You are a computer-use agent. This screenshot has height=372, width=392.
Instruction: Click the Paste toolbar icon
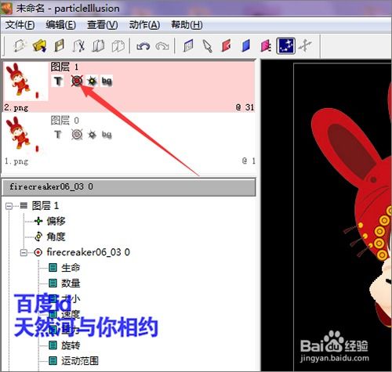pyautogui.click(x=118, y=46)
